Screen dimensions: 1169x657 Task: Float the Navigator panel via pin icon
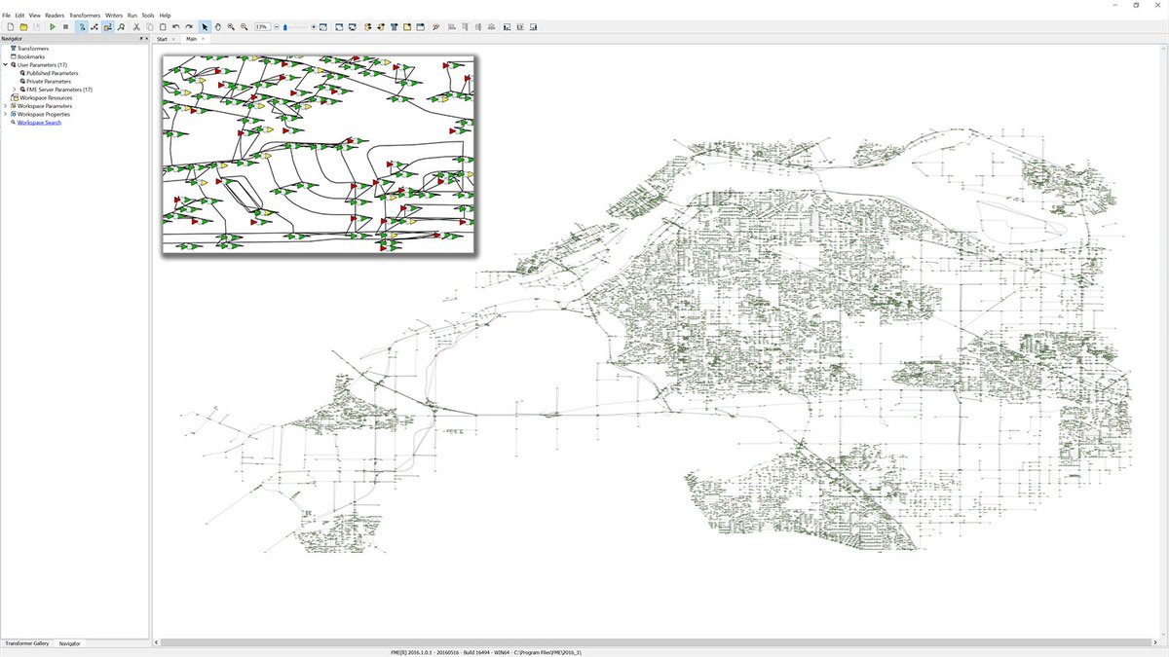[x=141, y=39]
